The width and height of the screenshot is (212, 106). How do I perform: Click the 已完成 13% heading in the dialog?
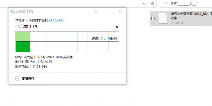pyautogui.click(x=26, y=26)
